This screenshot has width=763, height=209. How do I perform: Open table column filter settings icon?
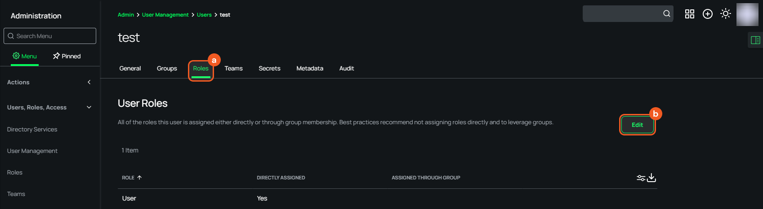(641, 178)
